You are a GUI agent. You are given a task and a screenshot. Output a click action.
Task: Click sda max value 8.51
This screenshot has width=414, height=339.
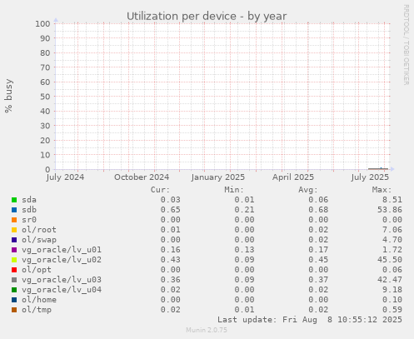click(392, 200)
